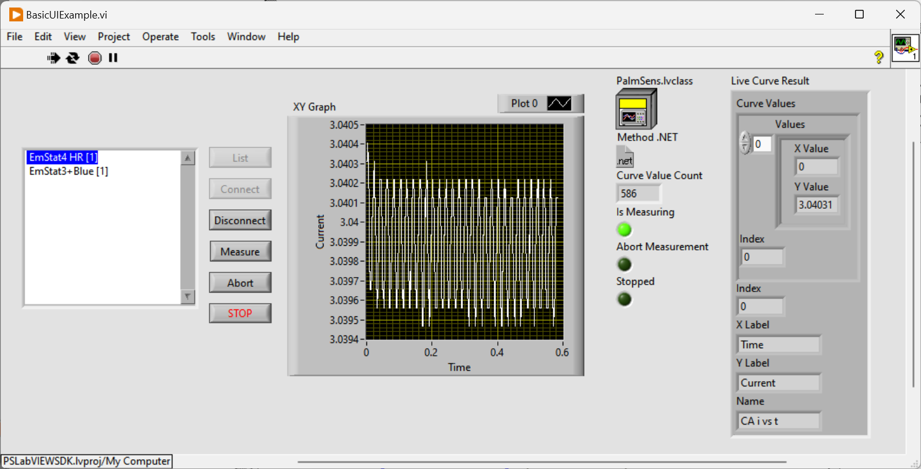
Task: Click the Plot 0 legend line swatch
Action: tap(559, 104)
